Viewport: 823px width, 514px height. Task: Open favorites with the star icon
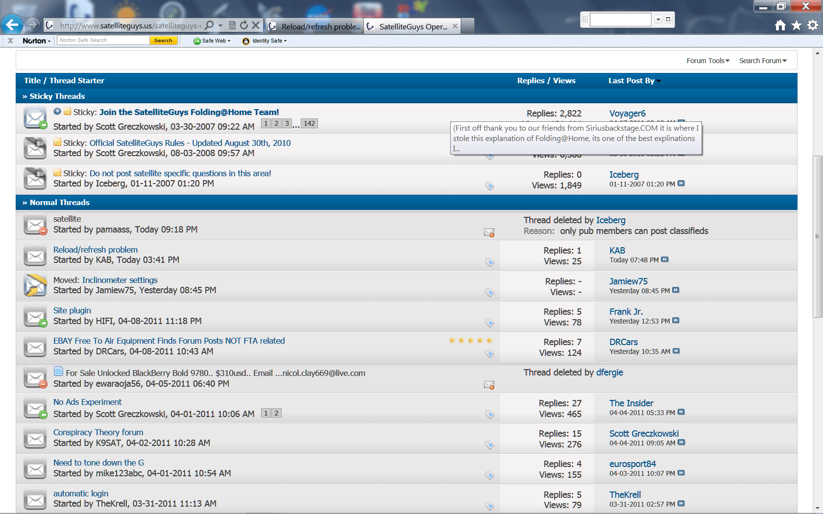tap(797, 25)
